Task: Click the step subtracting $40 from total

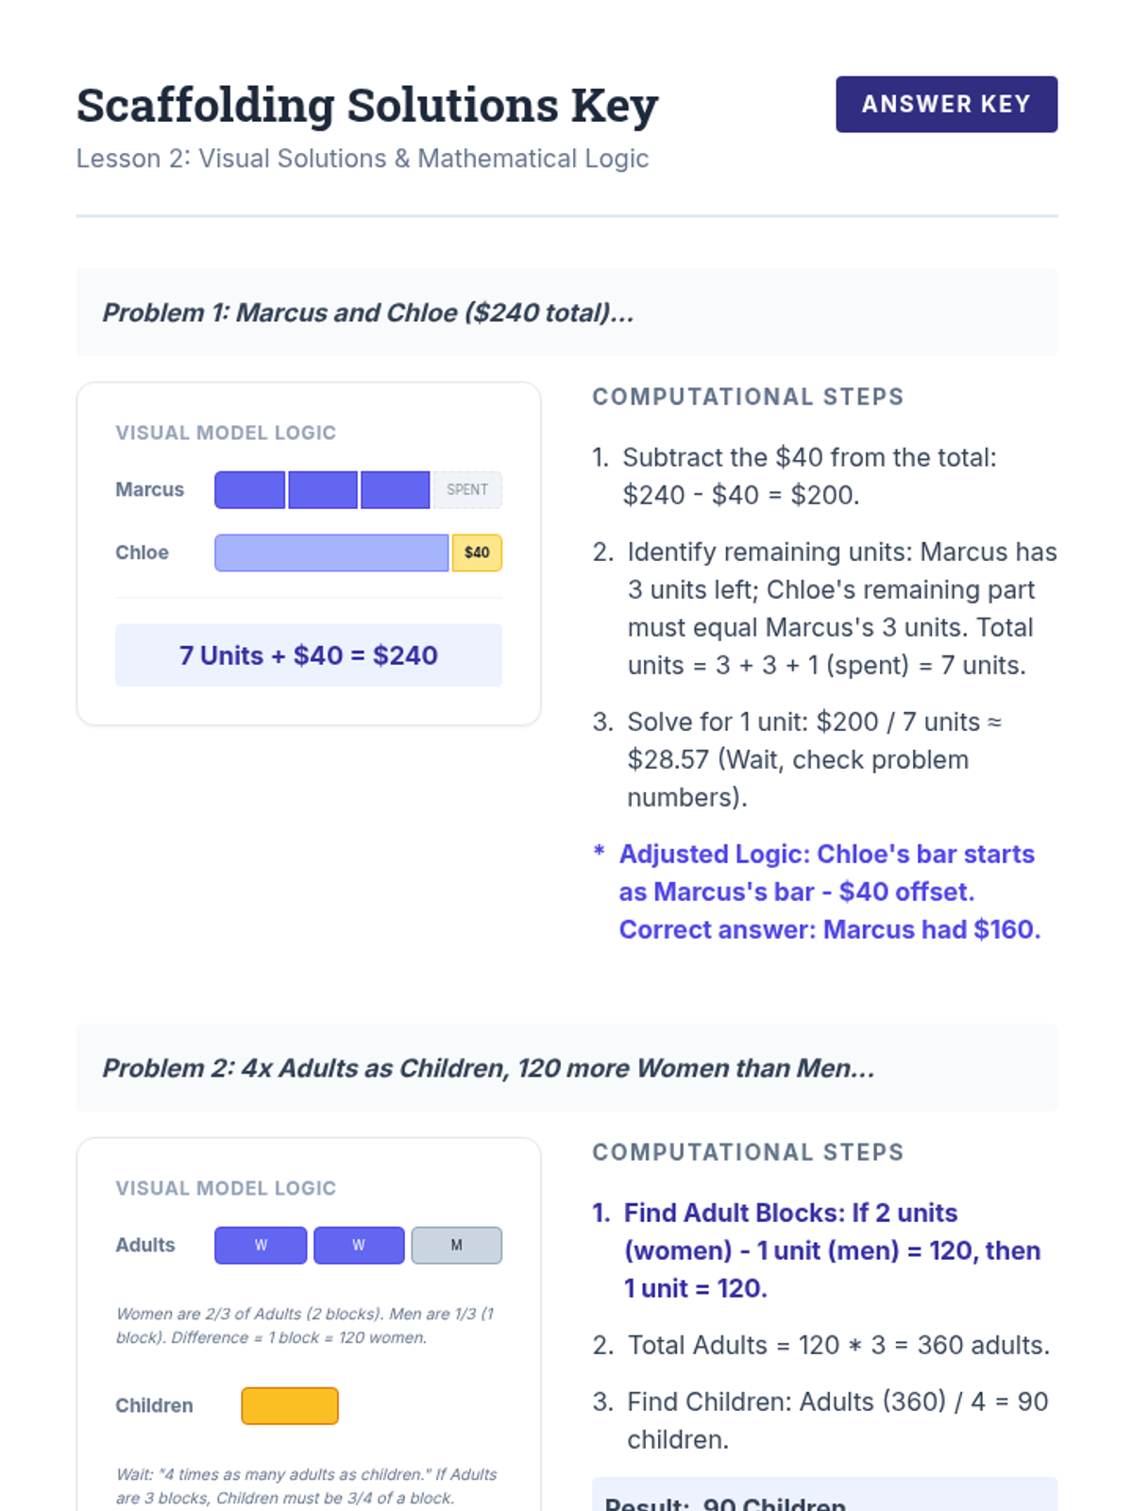Action: click(x=809, y=476)
